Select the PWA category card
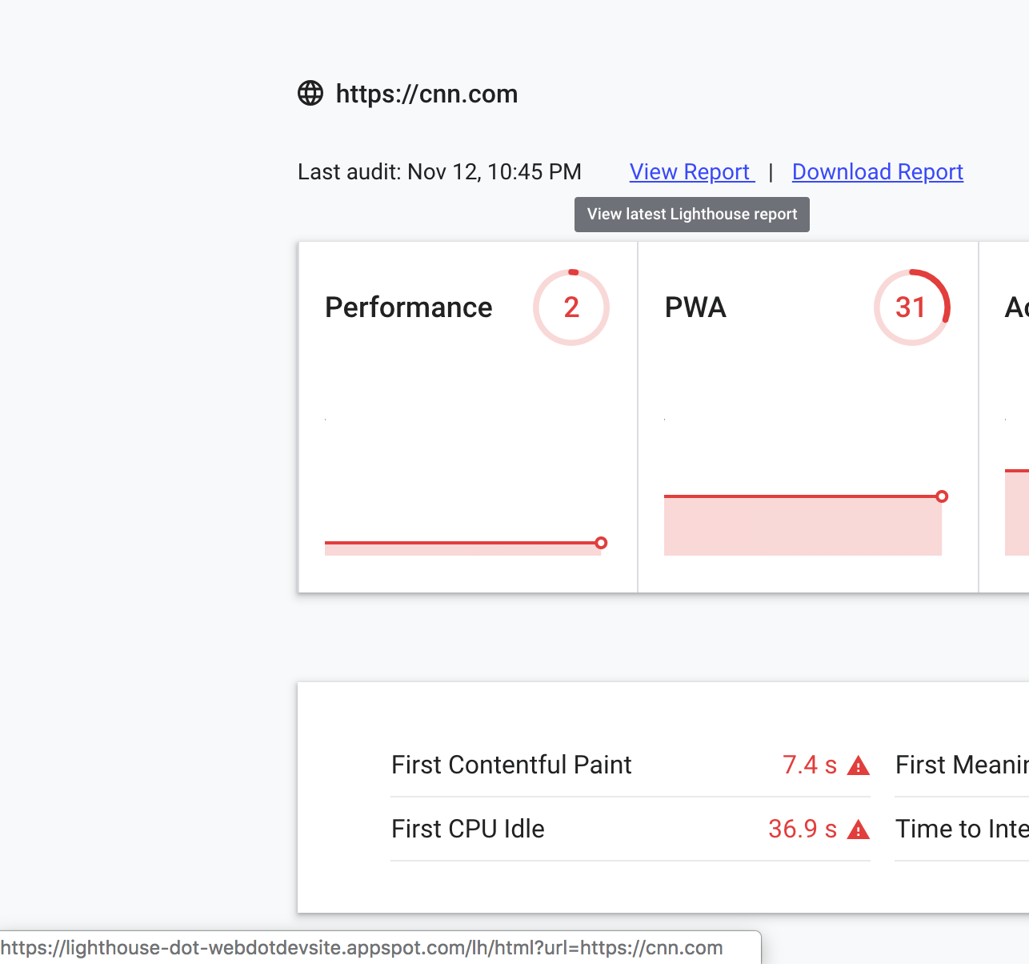The height and width of the screenshot is (964, 1029). [x=807, y=416]
